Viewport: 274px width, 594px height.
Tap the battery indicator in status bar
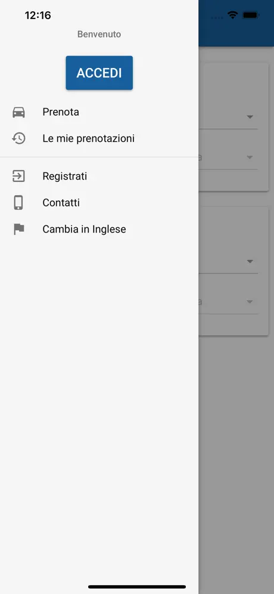click(251, 16)
